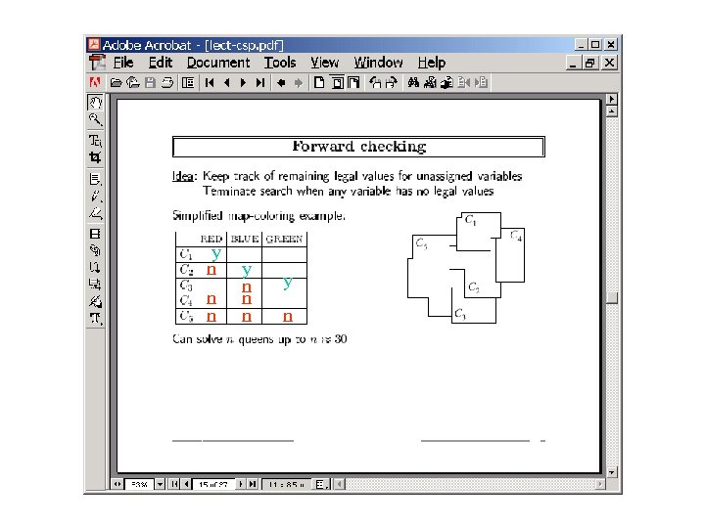705x528 pixels.
Task: Open the Help menu
Action: [x=432, y=63]
